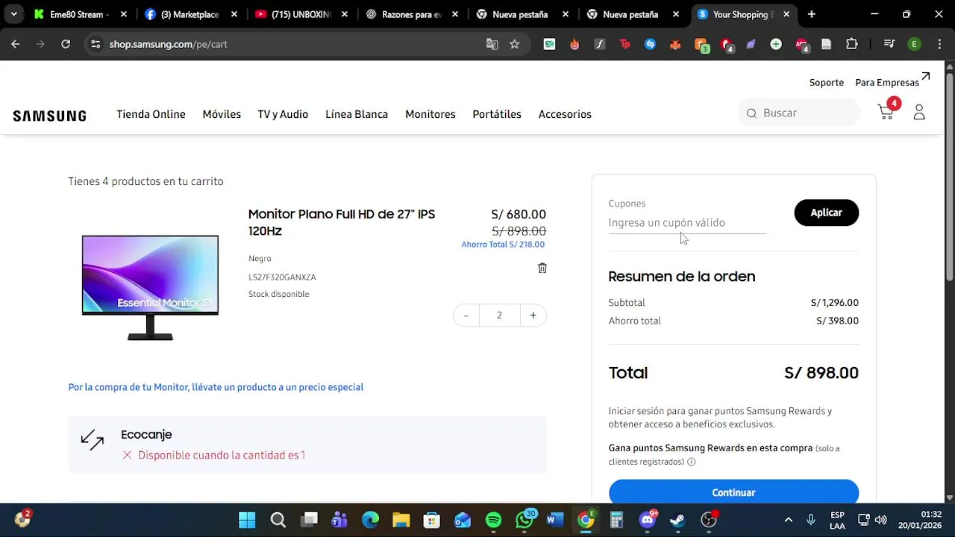
Task: Open Spotify from the taskbar
Action: (493, 520)
